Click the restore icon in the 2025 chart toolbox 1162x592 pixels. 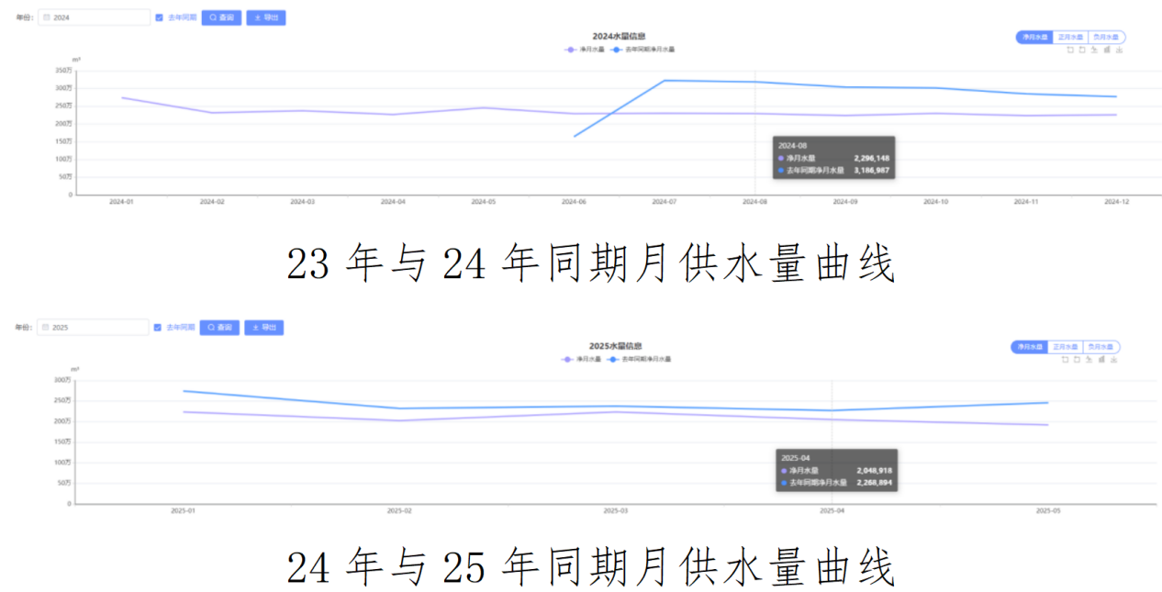1077,360
